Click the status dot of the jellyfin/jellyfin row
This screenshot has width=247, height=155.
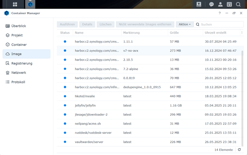coord(65,105)
